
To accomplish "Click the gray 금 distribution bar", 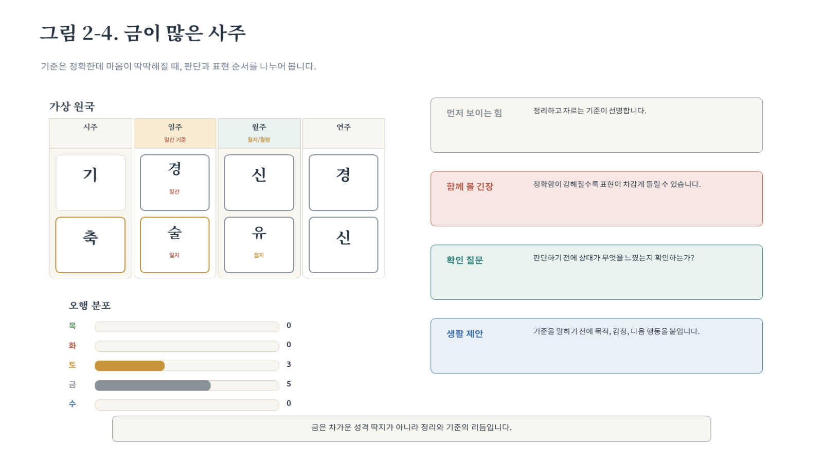I will click(x=153, y=385).
